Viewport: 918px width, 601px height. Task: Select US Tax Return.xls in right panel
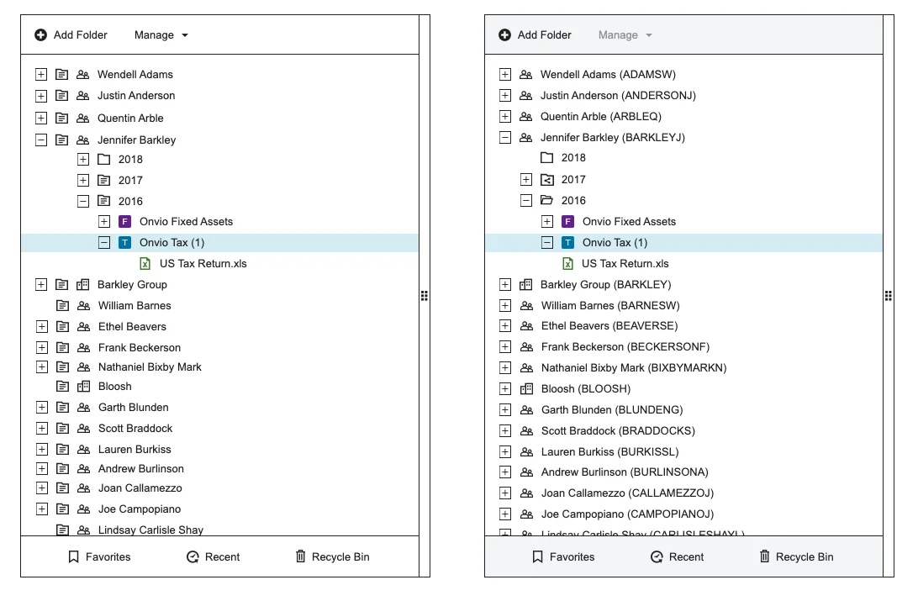625,263
